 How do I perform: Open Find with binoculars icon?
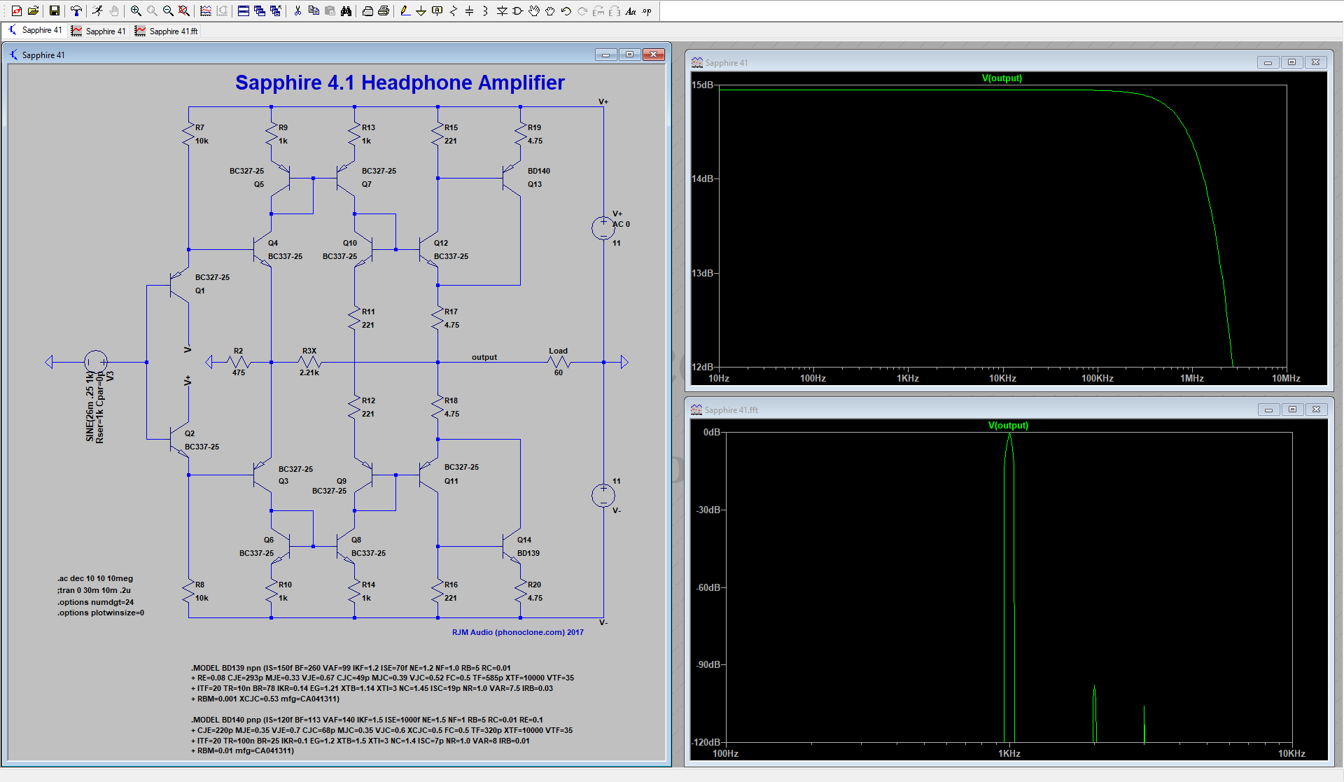coord(346,11)
